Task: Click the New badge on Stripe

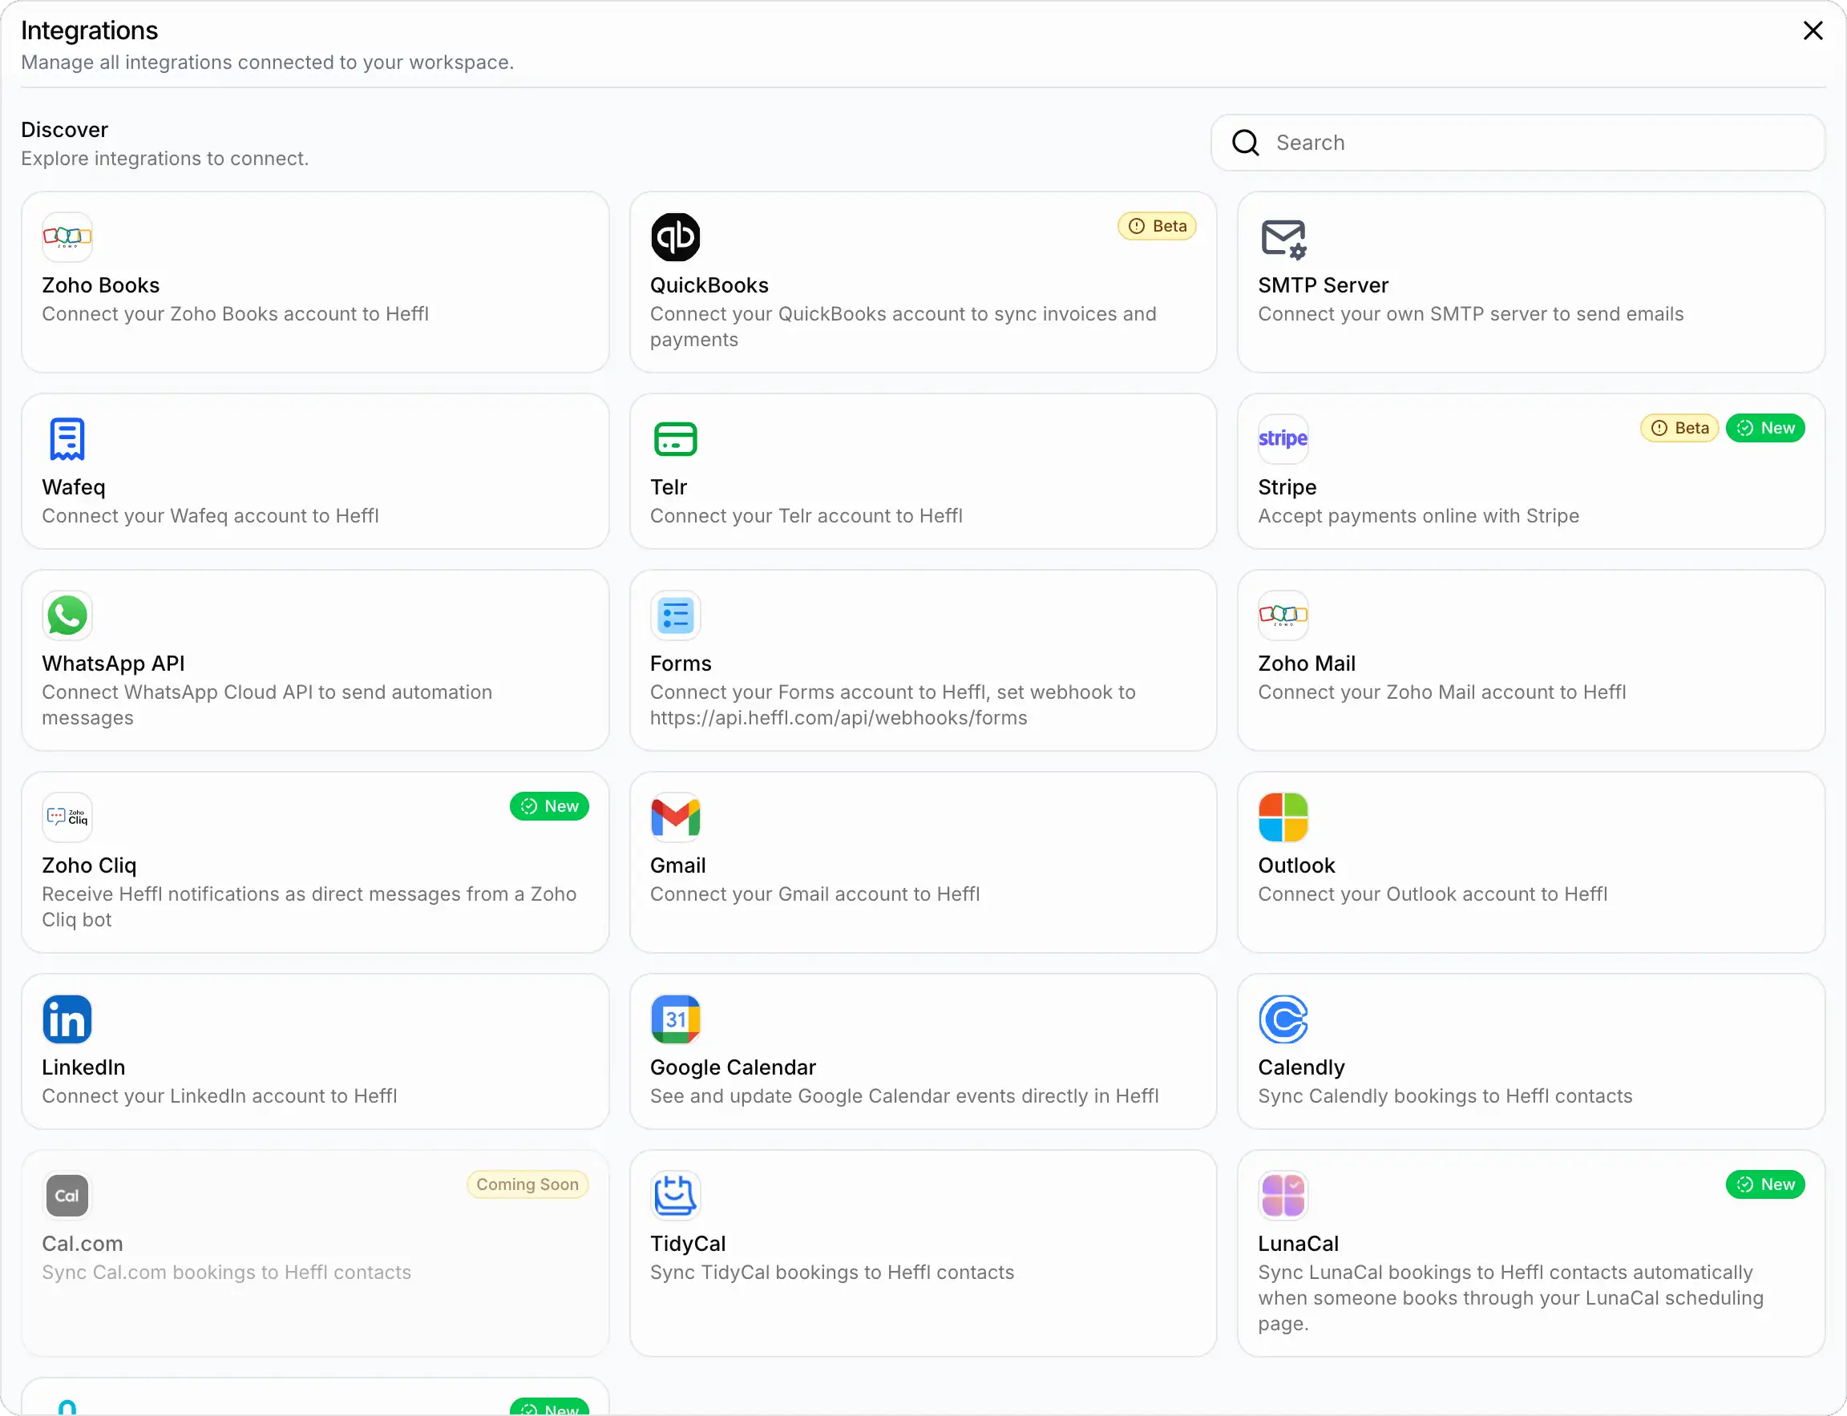Action: click(1765, 428)
